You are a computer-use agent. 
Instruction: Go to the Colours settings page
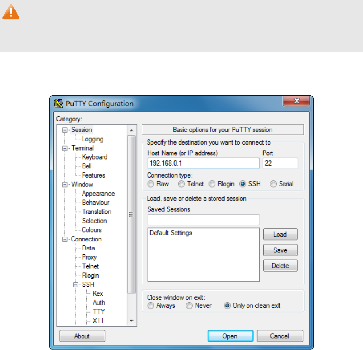coord(92,230)
